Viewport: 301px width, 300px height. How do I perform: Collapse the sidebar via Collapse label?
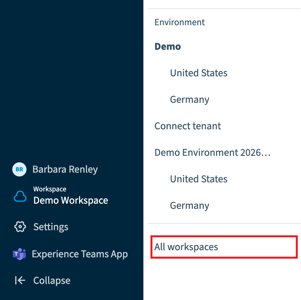coord(52,280)
